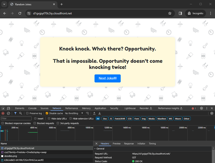Reload the Random Jokes page

[20, 13]
